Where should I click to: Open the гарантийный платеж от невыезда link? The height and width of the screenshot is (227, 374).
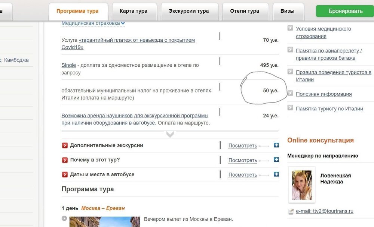click(128, 44)
